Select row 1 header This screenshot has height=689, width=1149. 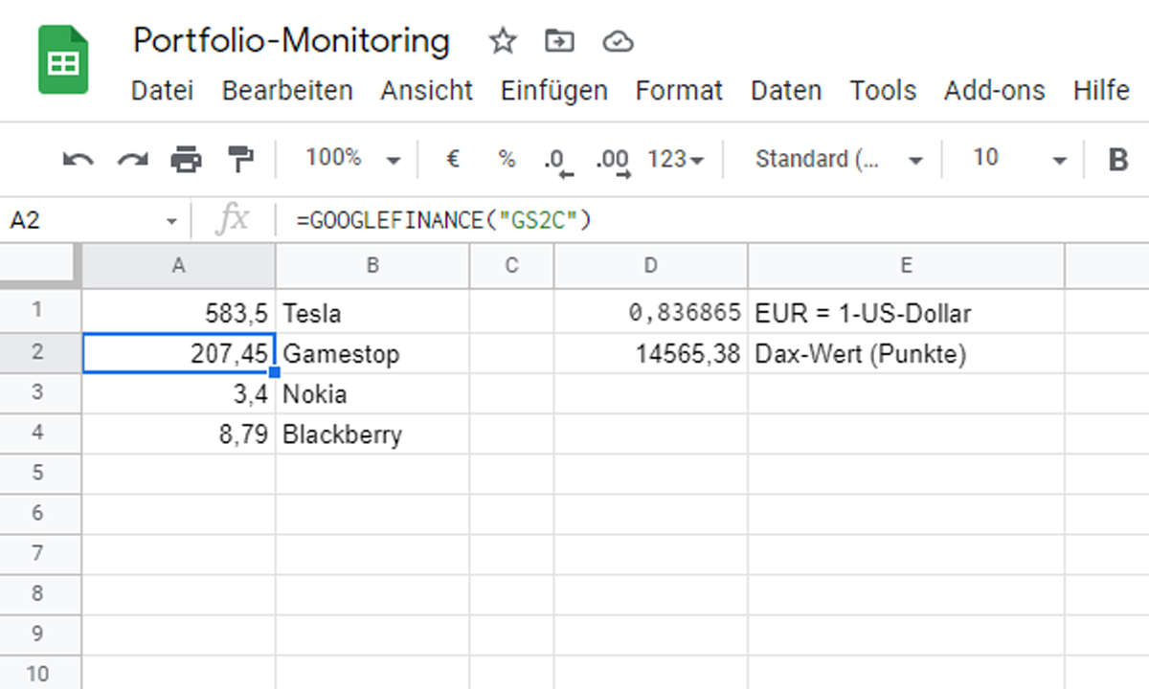39,311
